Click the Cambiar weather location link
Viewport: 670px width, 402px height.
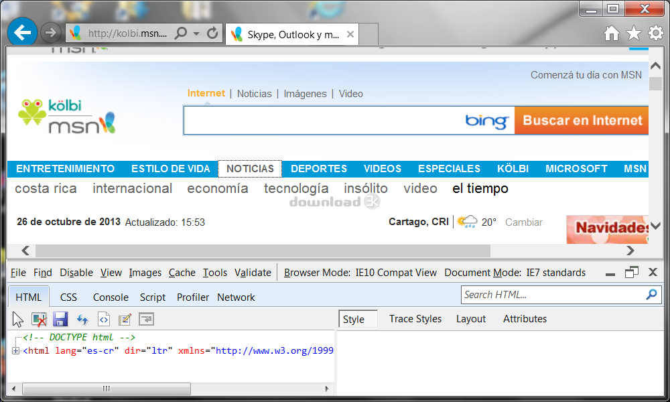coord(523,222)
